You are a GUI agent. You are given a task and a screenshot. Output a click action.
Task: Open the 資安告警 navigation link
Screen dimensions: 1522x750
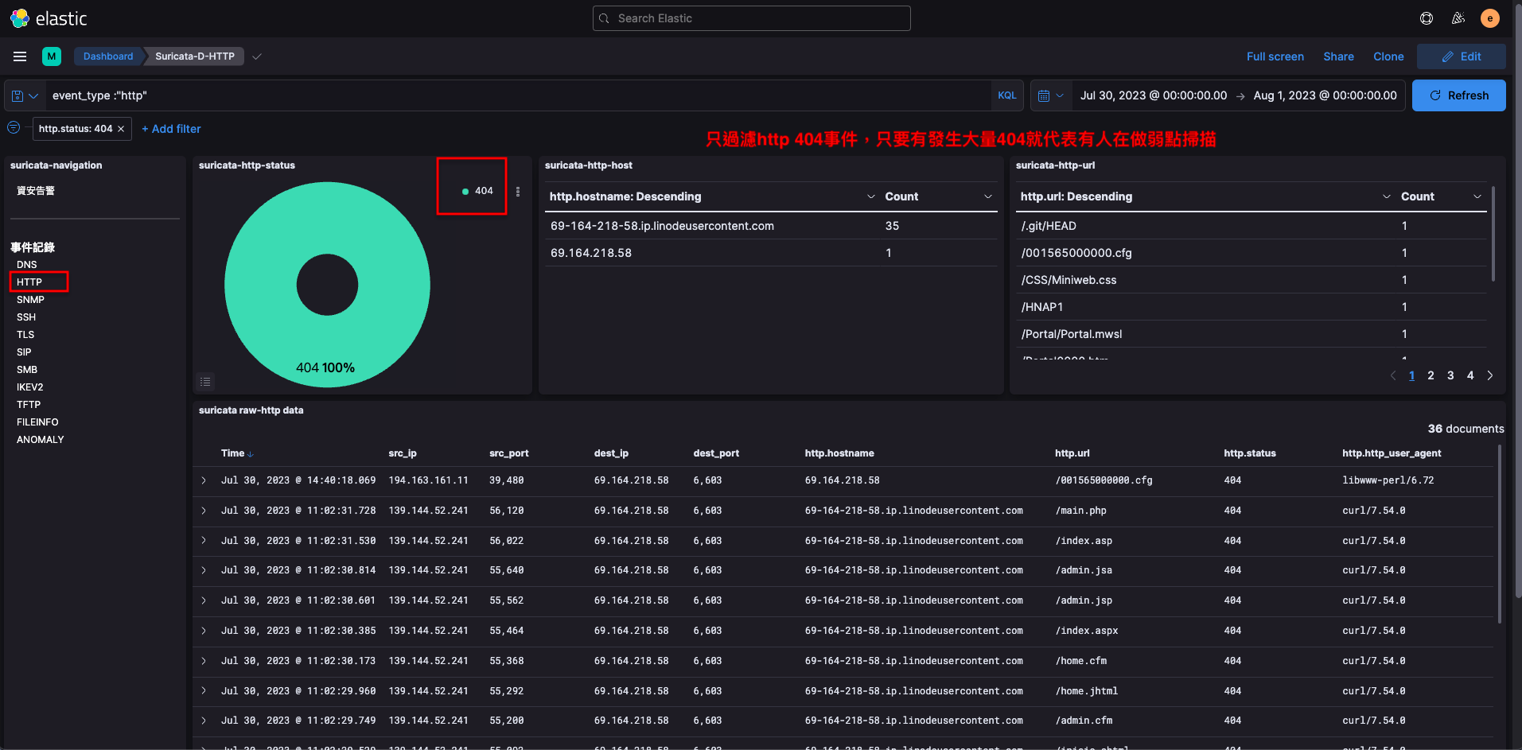tap(36, 191)
